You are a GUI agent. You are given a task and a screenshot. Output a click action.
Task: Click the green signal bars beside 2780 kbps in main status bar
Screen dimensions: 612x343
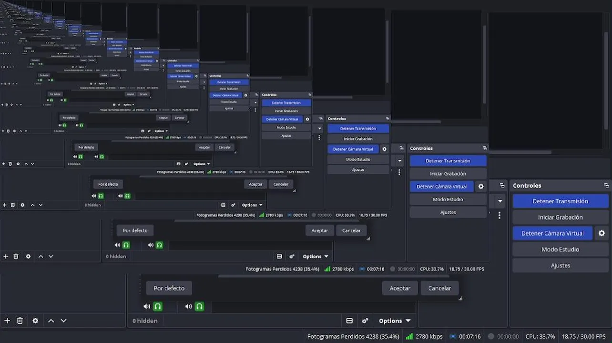(x=409, y=336)
